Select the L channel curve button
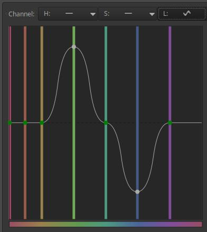Screen dimensions: 207x232 pos(182,14)
